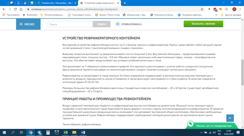Click the address bar URL
The width and height of the screenshot is (244, 136).
click(x=74, y=9)
